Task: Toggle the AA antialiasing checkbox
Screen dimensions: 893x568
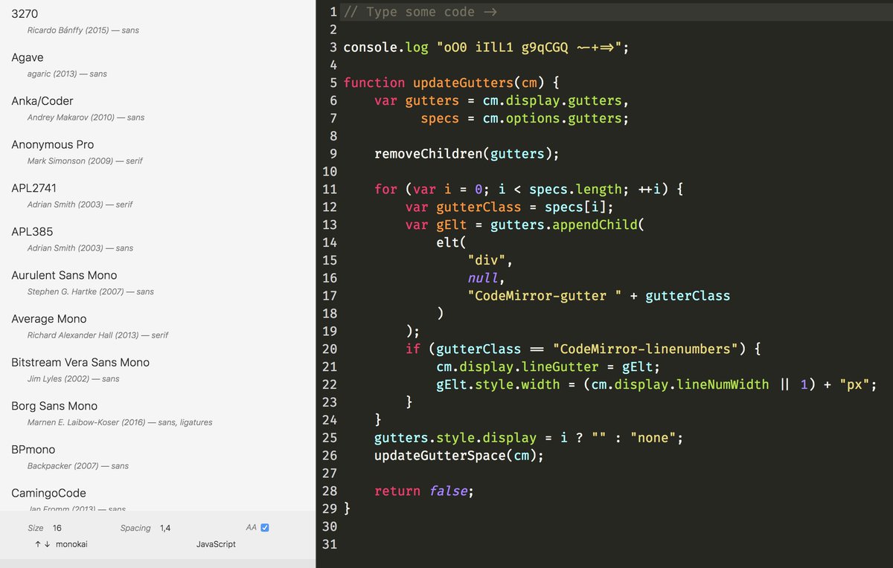Action: point(265,528)
